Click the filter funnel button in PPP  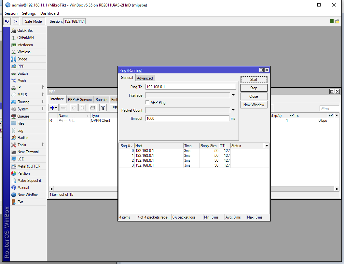pyautogui.click(x=103, y=108)
